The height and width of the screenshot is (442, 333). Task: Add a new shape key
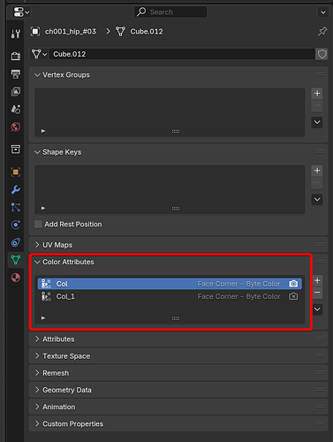[317, 171]
